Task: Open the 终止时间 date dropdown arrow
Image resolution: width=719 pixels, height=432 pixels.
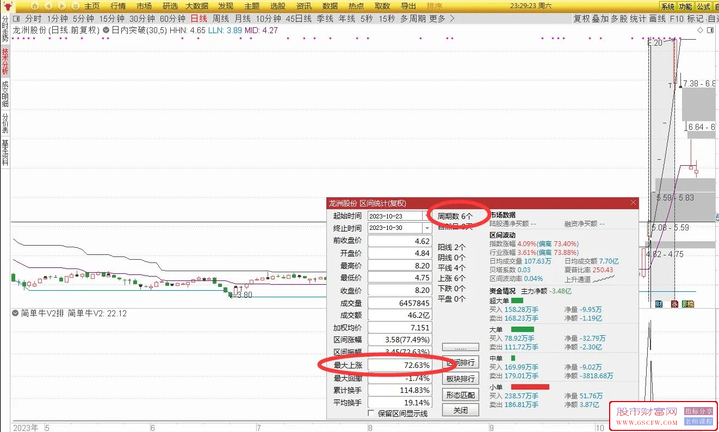Action: click(427, 228)
